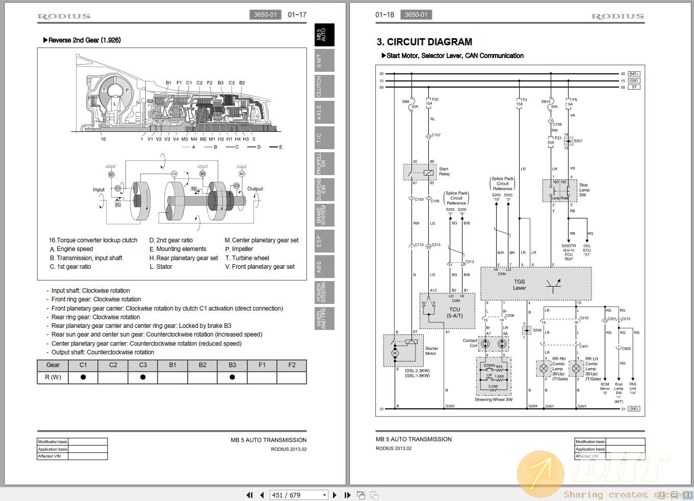The image size is (694, 501).
Task: Click the Stop Lamp SW symbol
Action: [559, 190]
